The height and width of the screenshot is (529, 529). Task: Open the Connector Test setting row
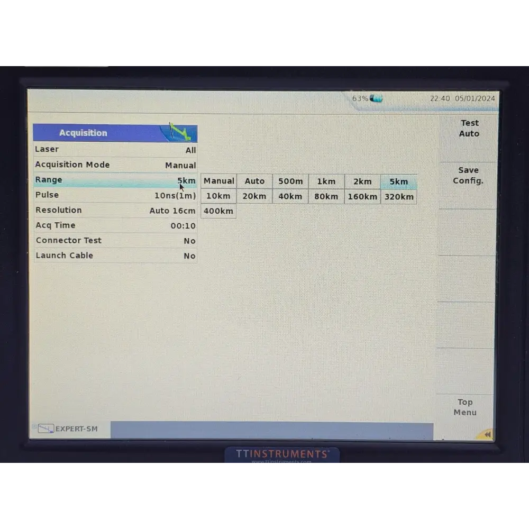coord(115,241)
